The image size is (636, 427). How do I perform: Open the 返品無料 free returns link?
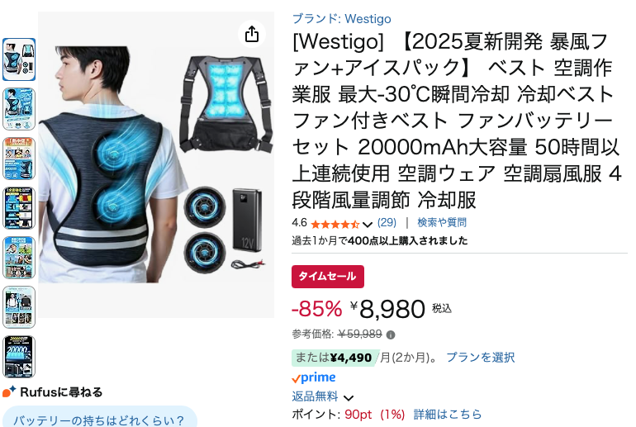pos(315,396)
